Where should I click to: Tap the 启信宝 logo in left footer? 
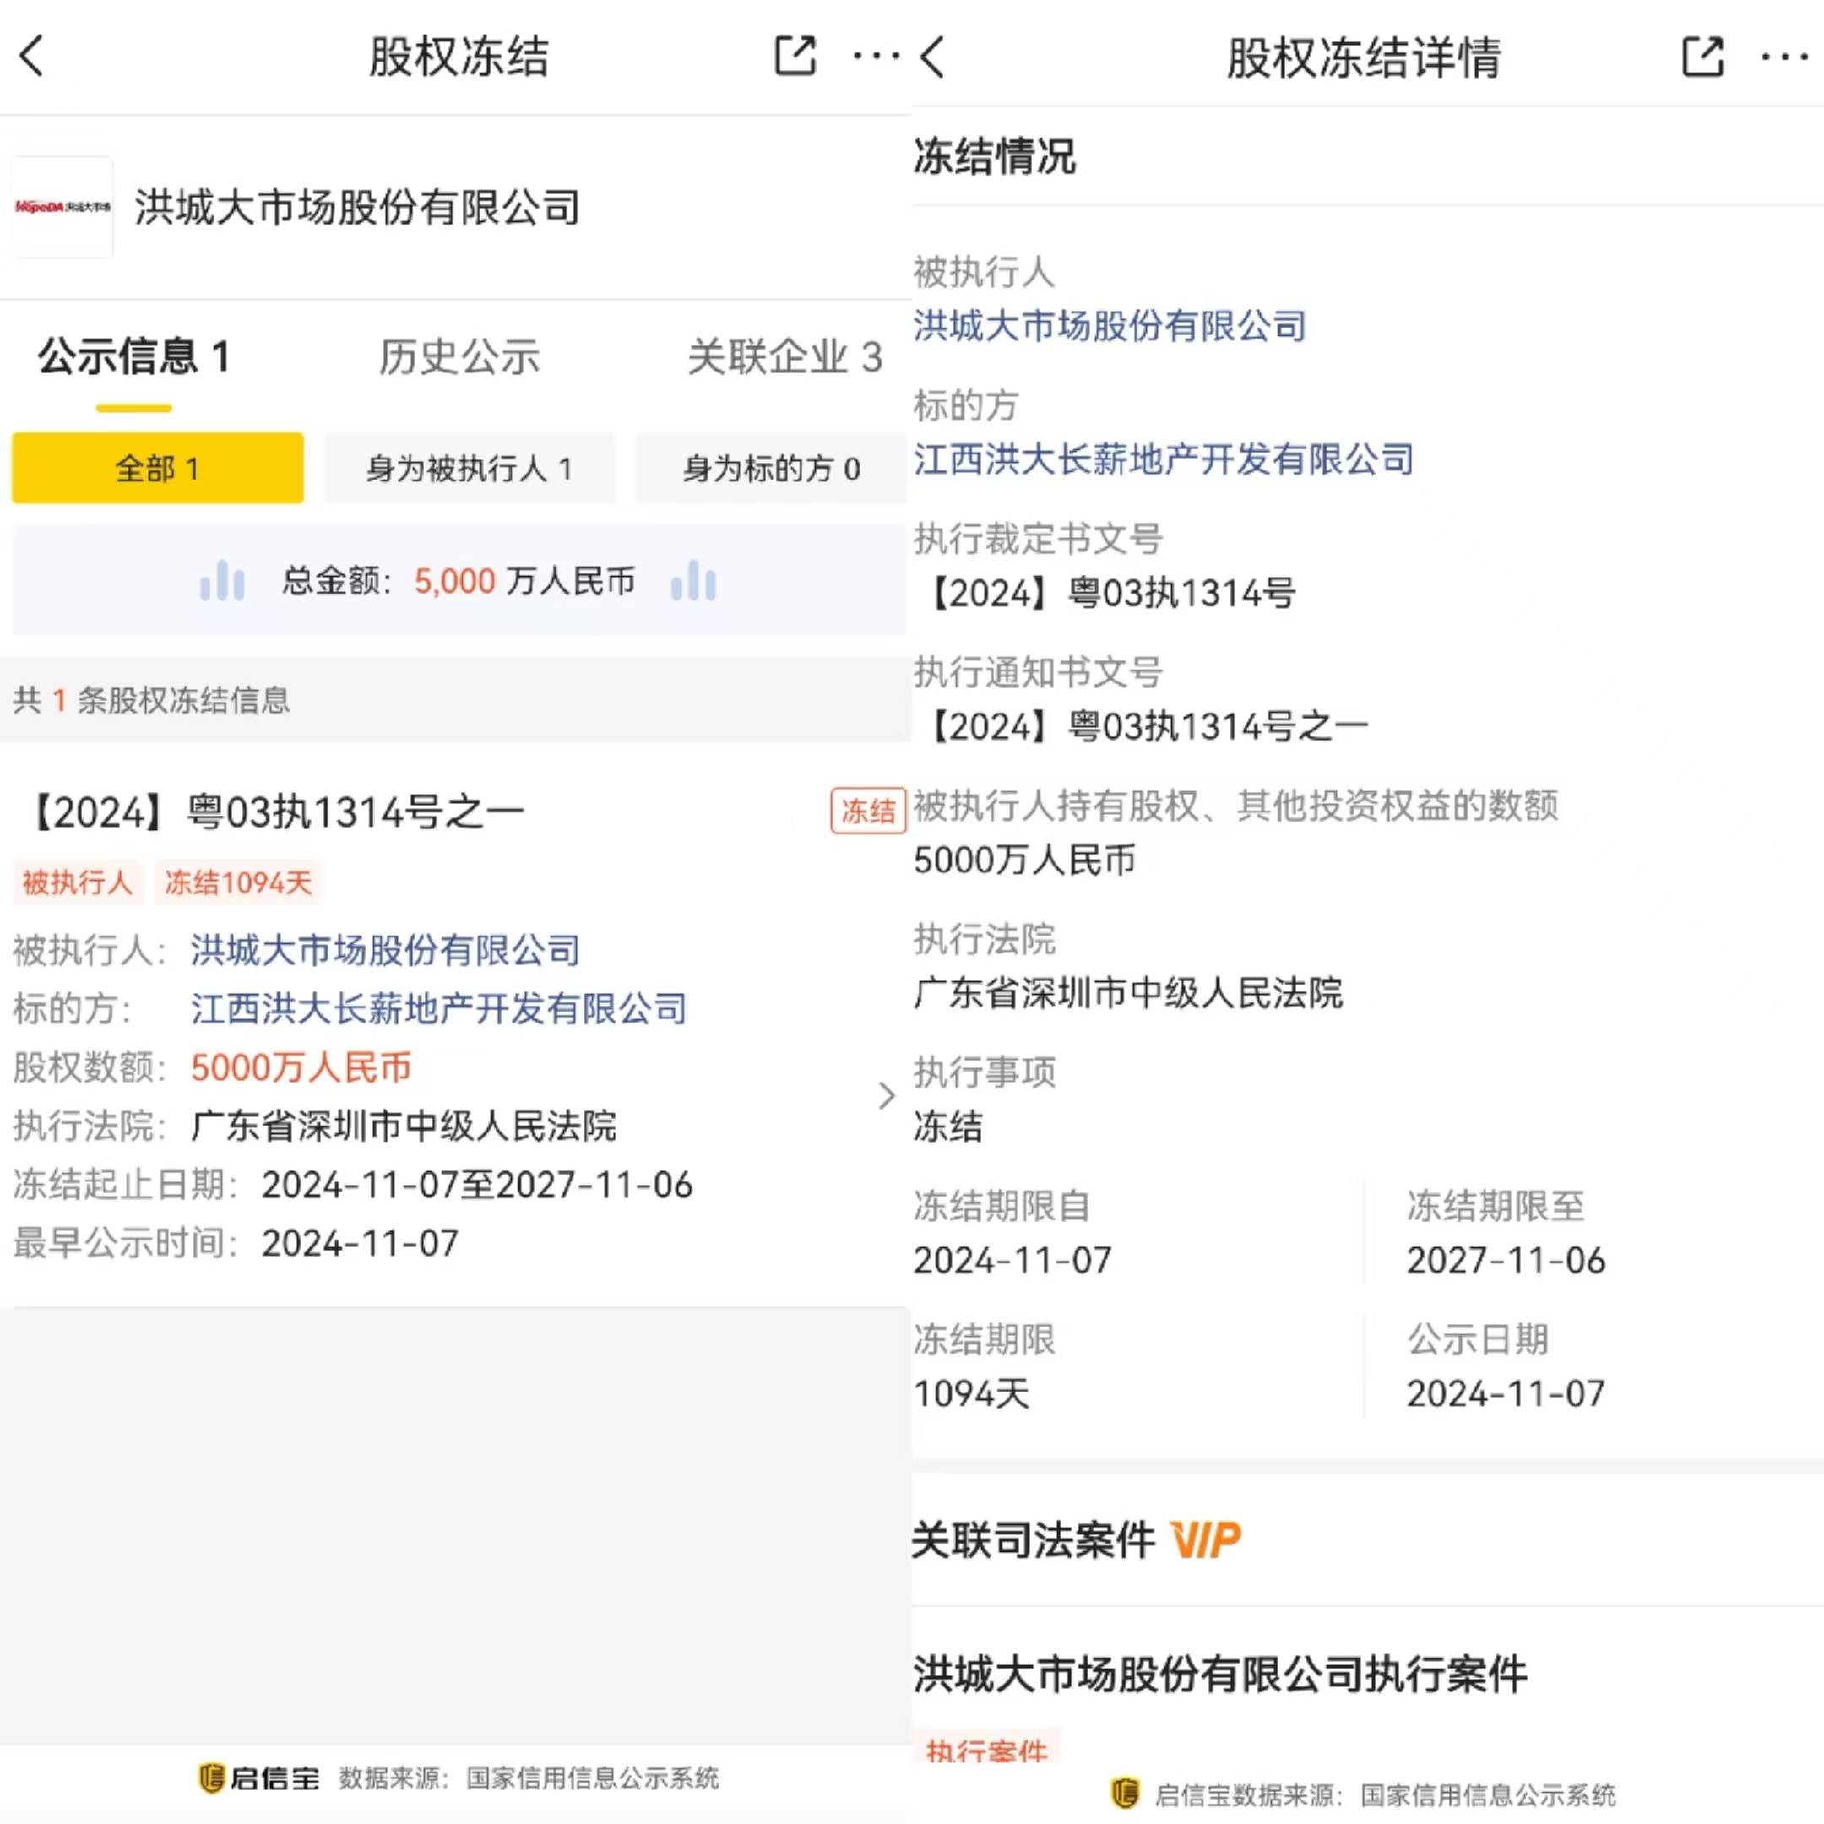[x=258, y=1778]
